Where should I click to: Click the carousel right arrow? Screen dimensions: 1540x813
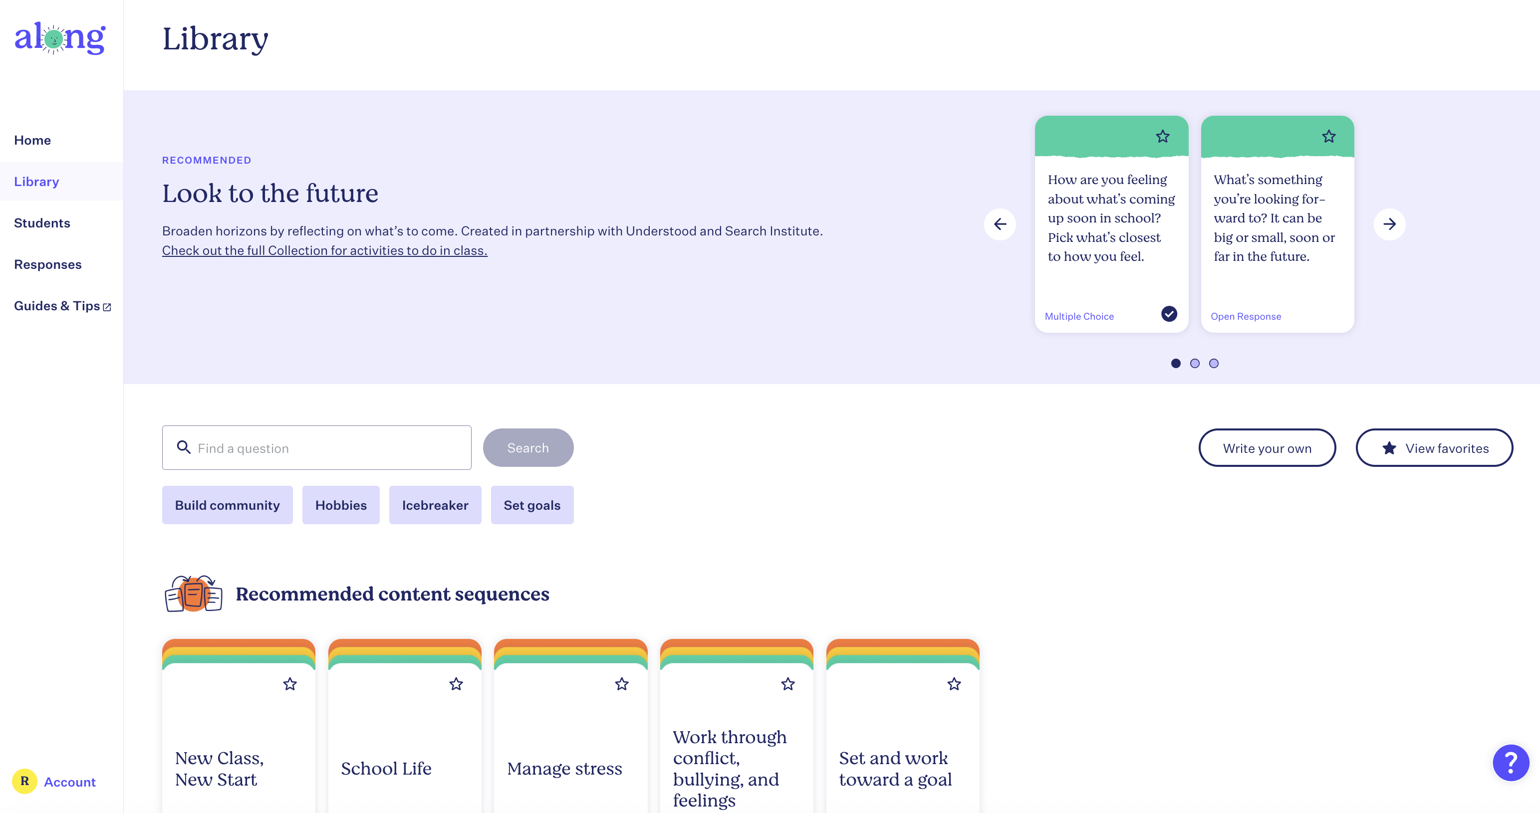click(1390, 224)
